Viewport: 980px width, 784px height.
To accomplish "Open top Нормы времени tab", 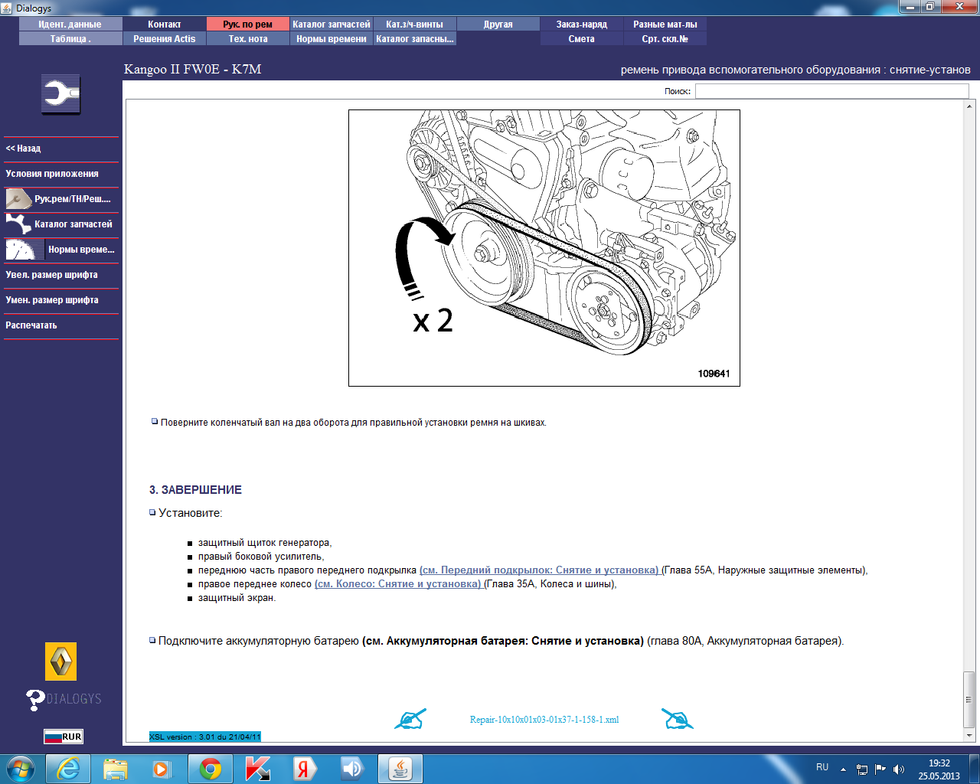I will [332, 39].
